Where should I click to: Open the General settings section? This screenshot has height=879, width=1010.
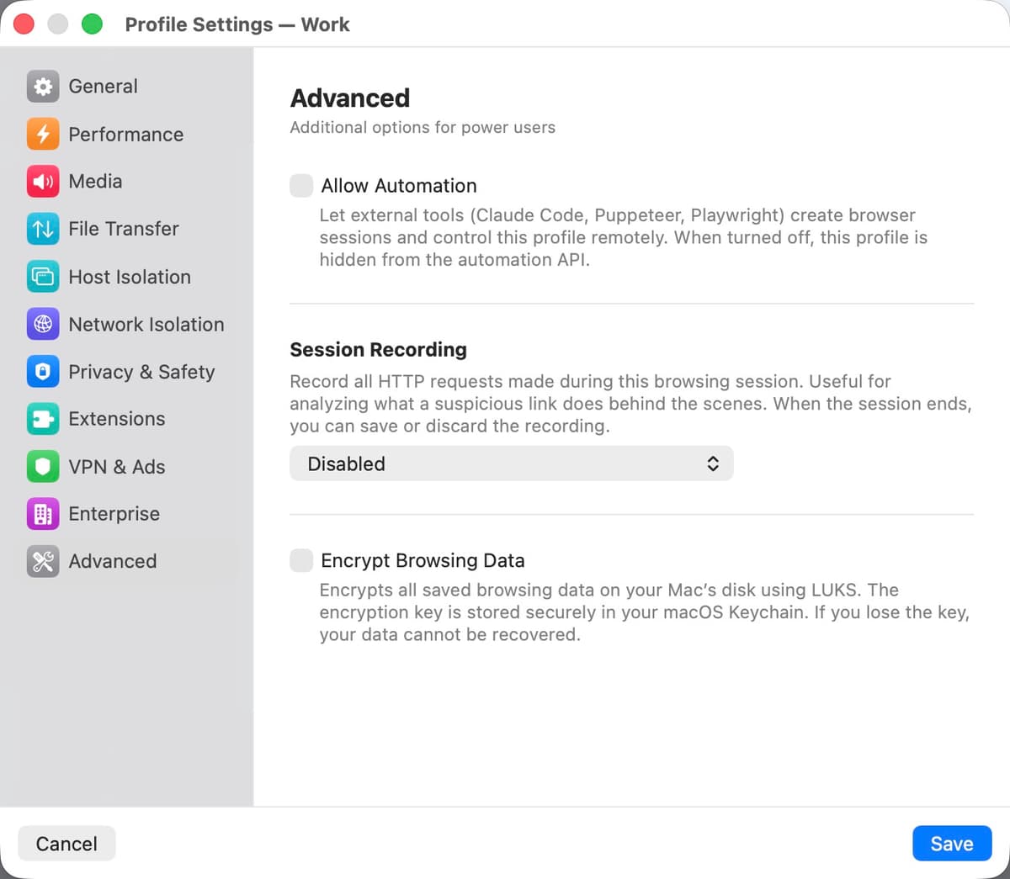[127, 87]
